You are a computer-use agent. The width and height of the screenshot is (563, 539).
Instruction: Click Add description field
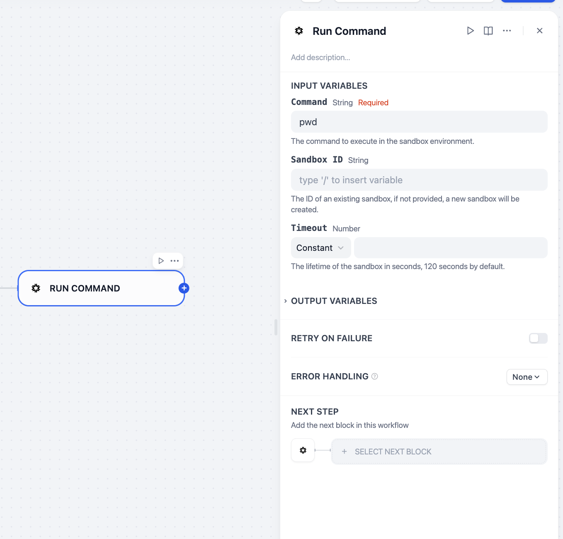click(320, 58)
